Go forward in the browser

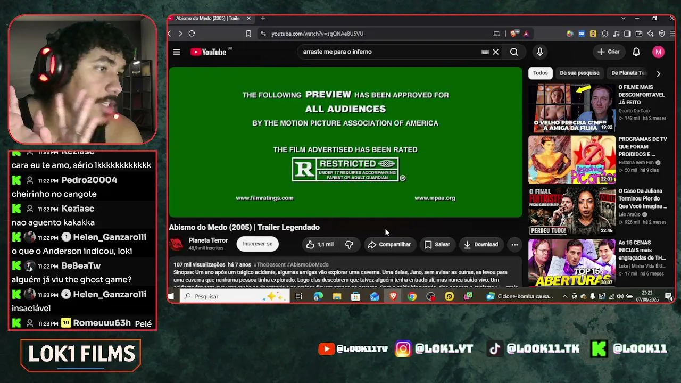click(180, 34)
